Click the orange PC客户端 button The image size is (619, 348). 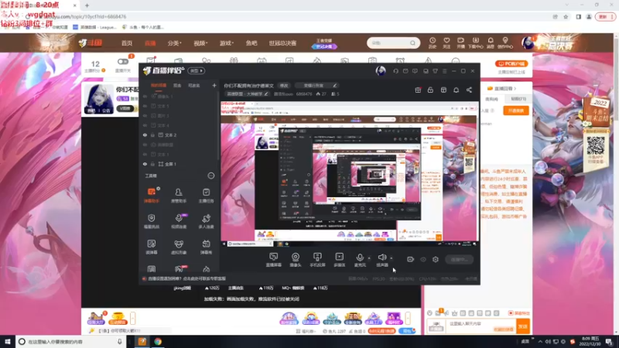[x=511, y=63]
